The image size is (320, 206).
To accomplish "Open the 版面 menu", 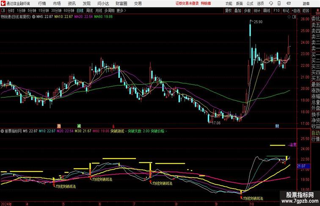I will pyautogui.click(x=240, y=3).
